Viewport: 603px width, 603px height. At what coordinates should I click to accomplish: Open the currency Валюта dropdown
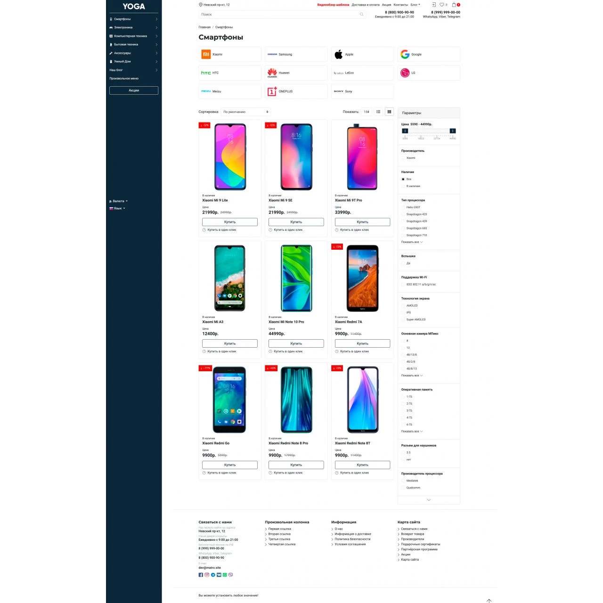click(x=119, y=201)
